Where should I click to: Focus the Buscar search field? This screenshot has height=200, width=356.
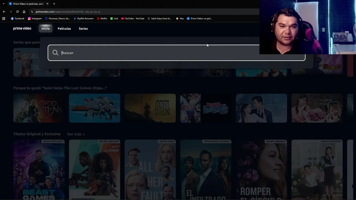[177, 53]
